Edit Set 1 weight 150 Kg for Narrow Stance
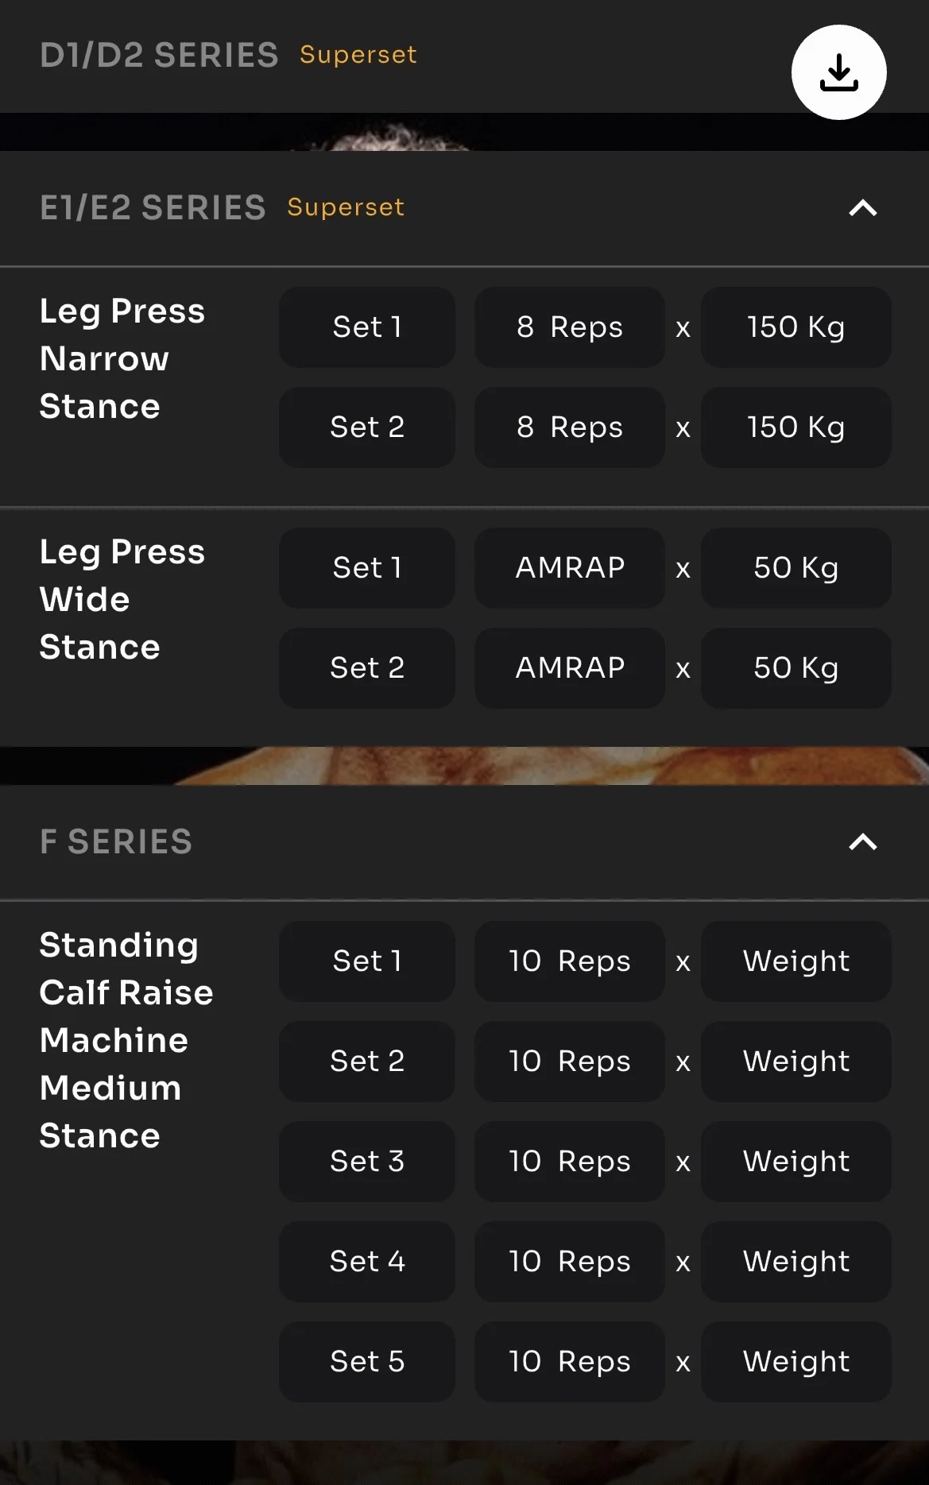Screen dimensions: 929x1485 click(795, 327)
